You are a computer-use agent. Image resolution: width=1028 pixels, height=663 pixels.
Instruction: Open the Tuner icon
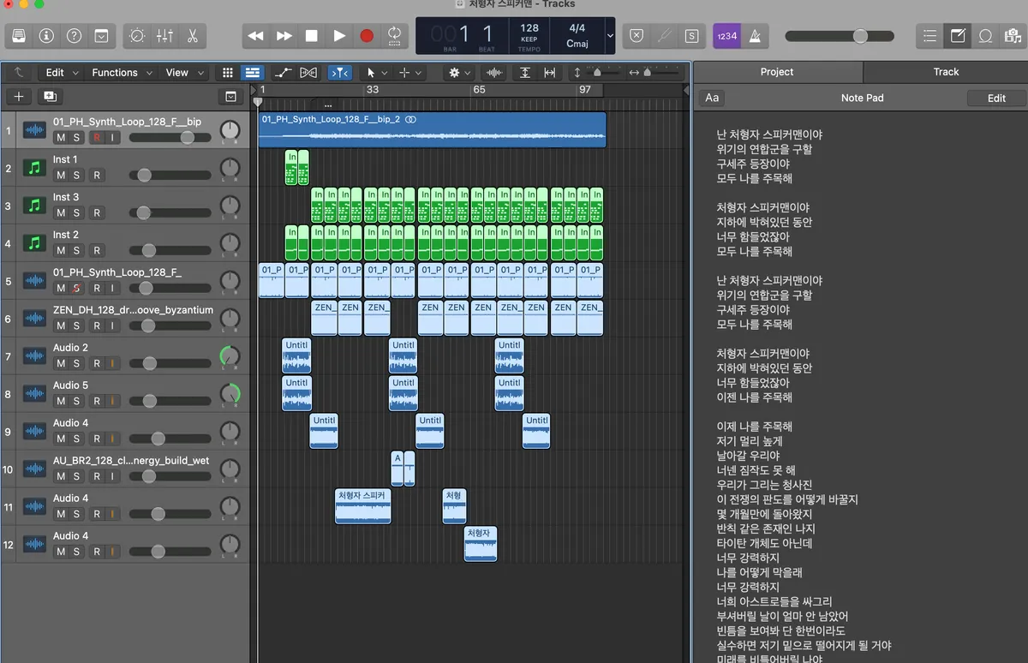pos(664,36)
